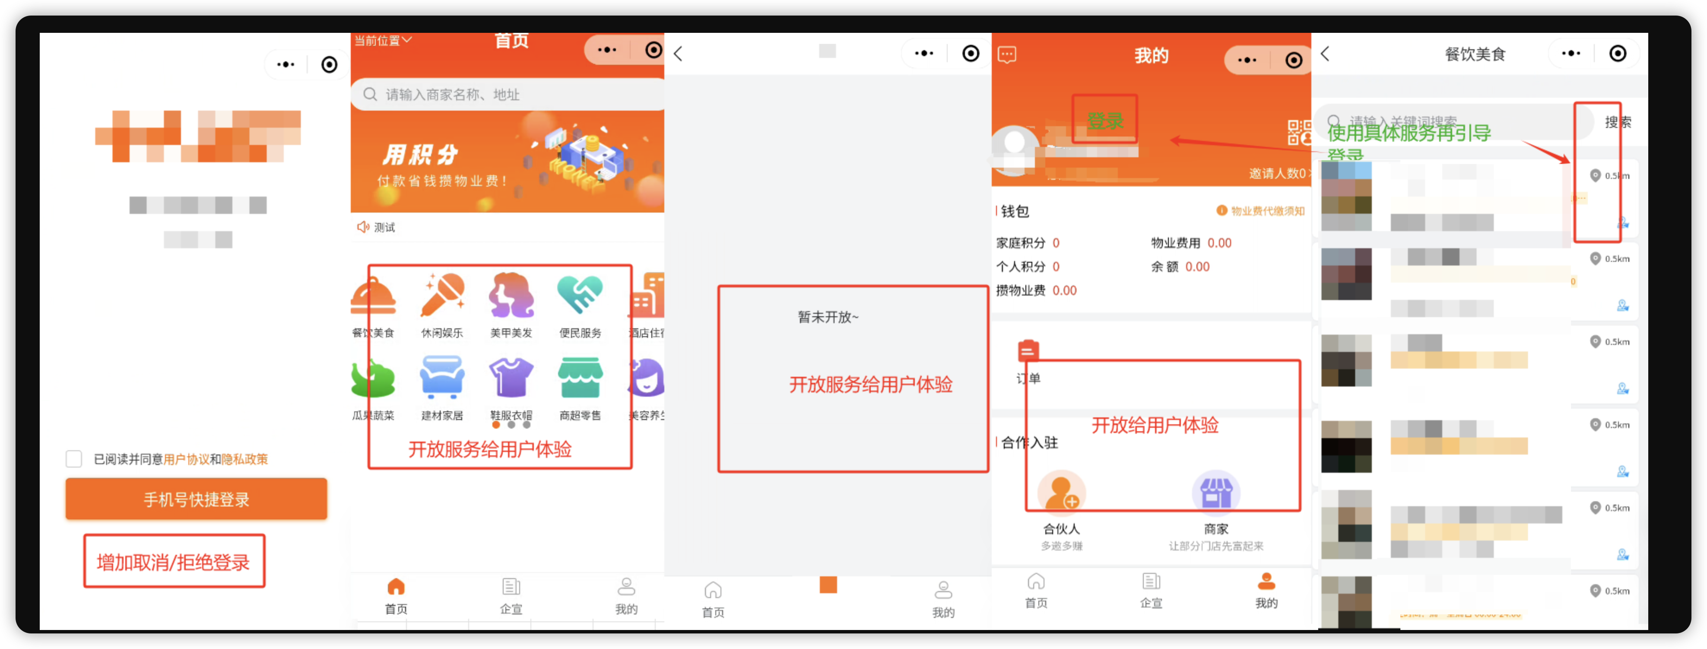Switch to 我的 tab on home screen
This screenshot has height=649, width=1707.
coord(626,595)
